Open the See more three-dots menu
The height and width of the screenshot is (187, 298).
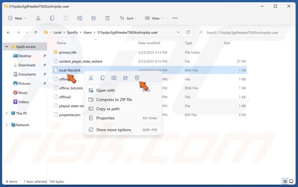(175, 18)
